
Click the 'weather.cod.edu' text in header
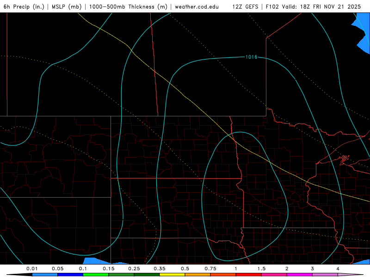(x=197, y=6)
